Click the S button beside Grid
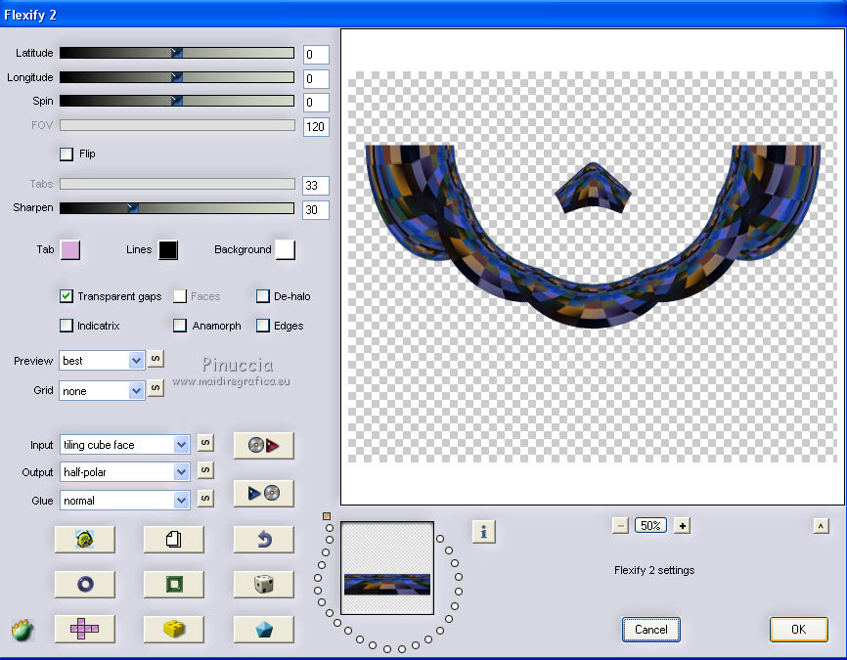Image resolution: width=847 pixels, height=660 pixels. 156,388
